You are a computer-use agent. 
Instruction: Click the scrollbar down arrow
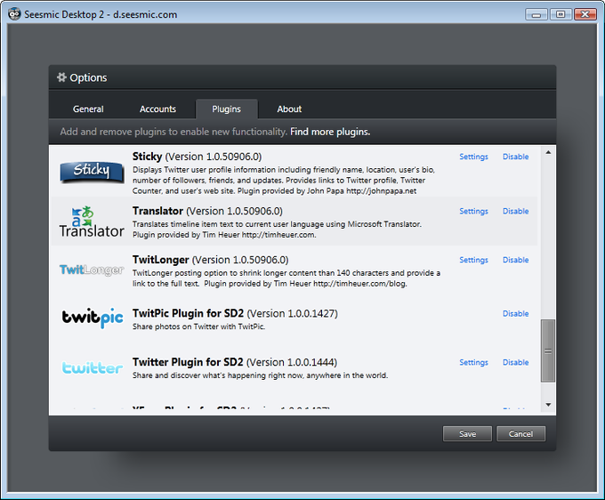548,405
